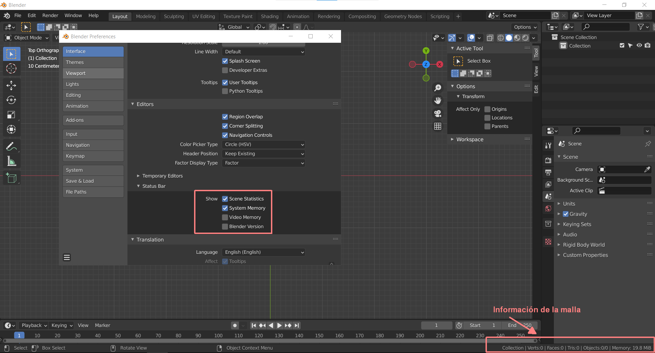Activate the Move tool
This screenshot has width=655, height=353.
coord(11,85)
